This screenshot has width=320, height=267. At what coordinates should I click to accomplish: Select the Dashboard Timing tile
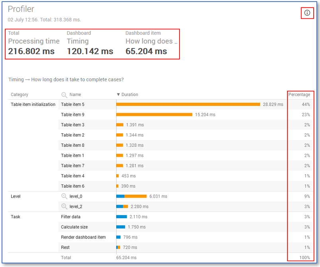click(x=90, y=44)
